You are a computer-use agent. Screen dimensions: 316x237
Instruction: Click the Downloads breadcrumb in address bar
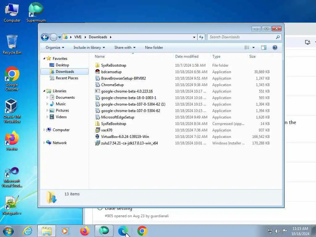point(98,37)
